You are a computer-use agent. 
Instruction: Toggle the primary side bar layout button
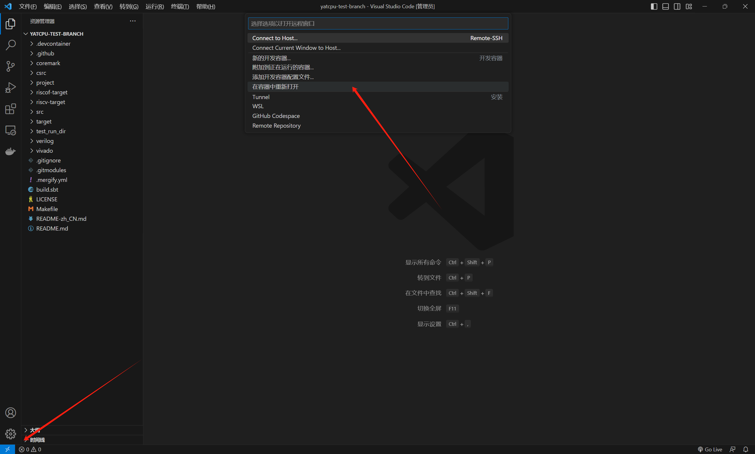point(654,6)
